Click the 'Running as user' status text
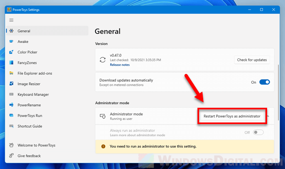Screen dimensions: 285x169 pos(121,119)
